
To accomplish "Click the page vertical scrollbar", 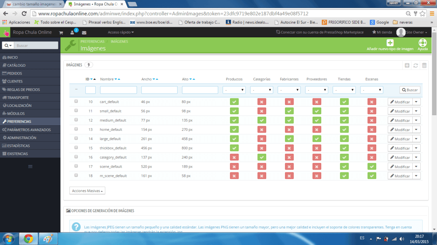I will pos(434,73).
